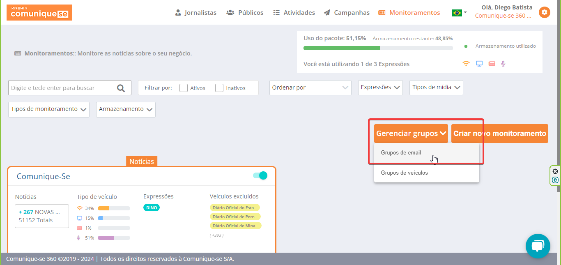Click the wifi icon beside 34%
The height and width of the screenshot is (265, 561).
click(x=80, y=208)
